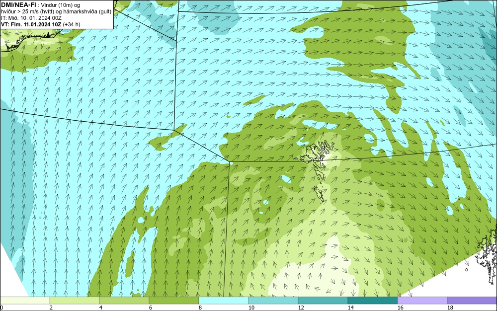497x311 pixels.
Task: Click the 8–10 m/s light cyan swatch
Action: tap(224, 301)
